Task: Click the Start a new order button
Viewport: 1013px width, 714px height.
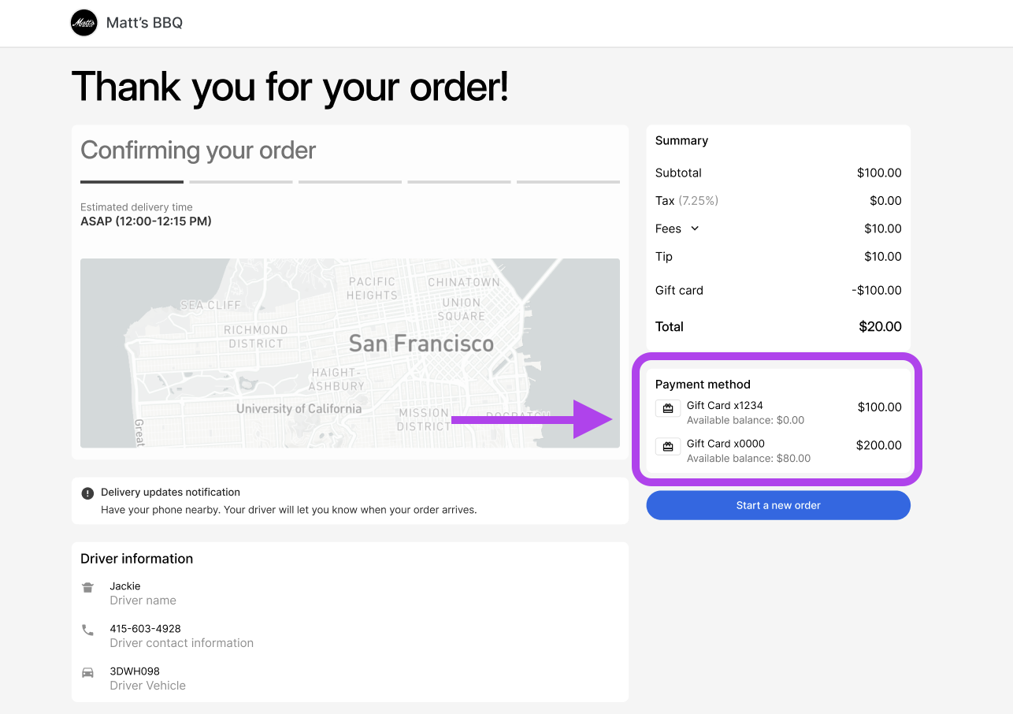Action: pos(777,505)
